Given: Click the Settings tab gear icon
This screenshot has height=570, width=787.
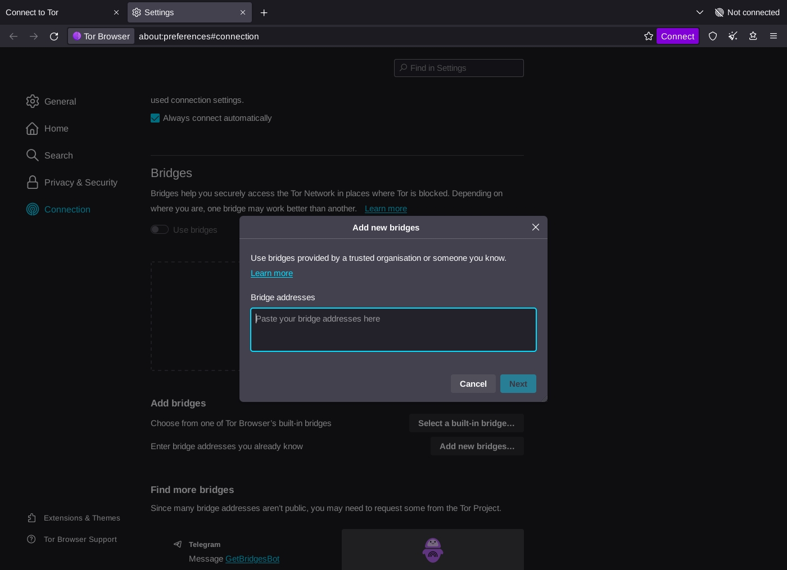Looking at the screenshot, I should click(137, 12).
